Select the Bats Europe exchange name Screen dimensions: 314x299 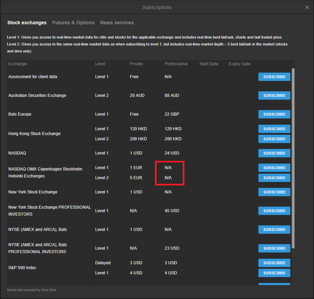20,114
